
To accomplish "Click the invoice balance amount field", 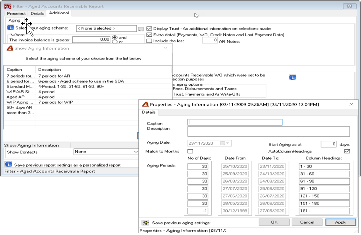I will tap(91, 39).
